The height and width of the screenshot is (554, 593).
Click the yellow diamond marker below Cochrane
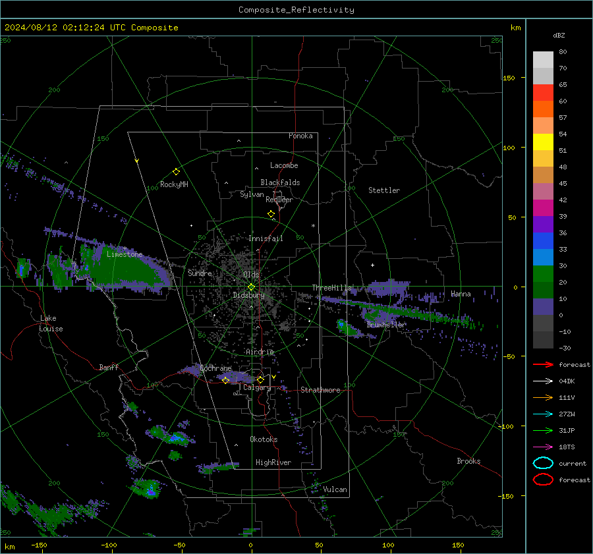pos(225,381)
